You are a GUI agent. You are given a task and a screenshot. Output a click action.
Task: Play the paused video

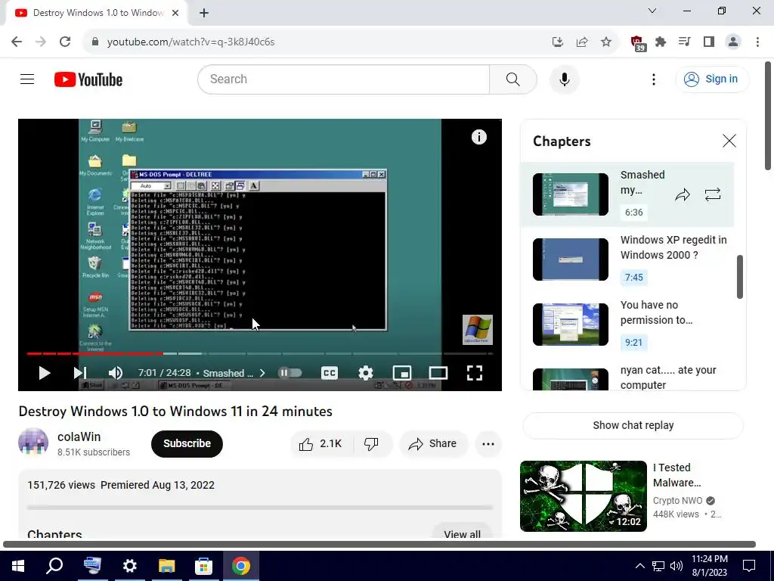(44, 373)
